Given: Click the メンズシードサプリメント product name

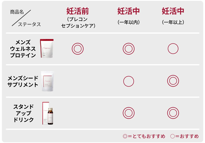Looking at the screenshot, I should (23, 81).
